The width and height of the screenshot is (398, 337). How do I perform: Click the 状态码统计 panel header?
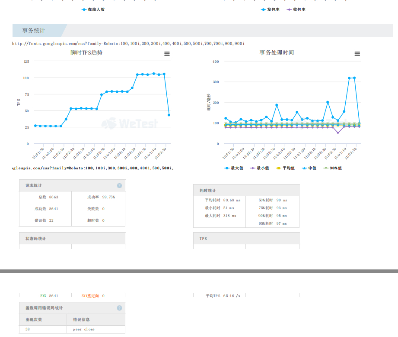[x=72, y=239]
